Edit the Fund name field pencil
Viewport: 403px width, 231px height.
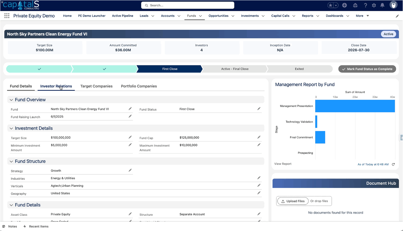(130, 109)
